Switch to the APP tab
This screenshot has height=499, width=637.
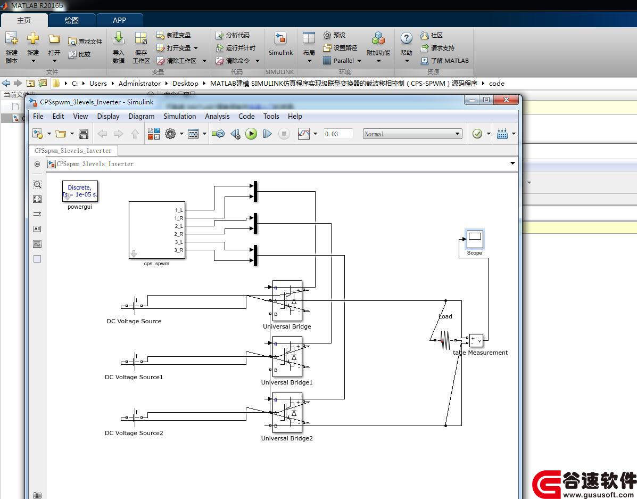pos(119,20)
